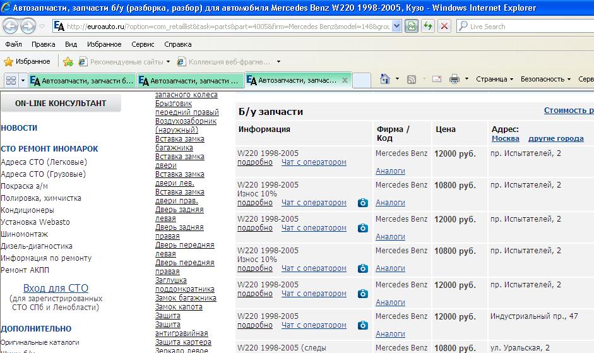The width and height of the screenshot is (594, 353).
Task: Filter addresses by Москва
Action: (506, 138)
